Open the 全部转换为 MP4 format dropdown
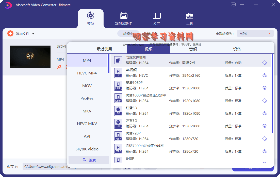The width and height of the screenshot is (280, 177). 255,34
